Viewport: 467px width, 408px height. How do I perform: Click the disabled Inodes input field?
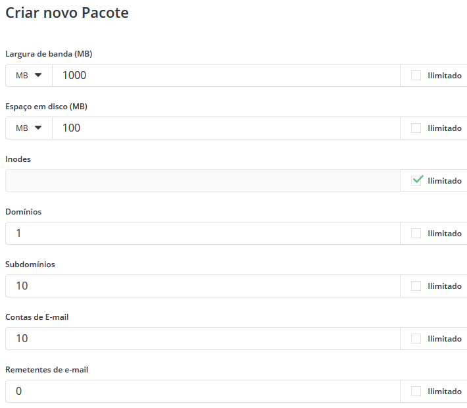point(203,180)
